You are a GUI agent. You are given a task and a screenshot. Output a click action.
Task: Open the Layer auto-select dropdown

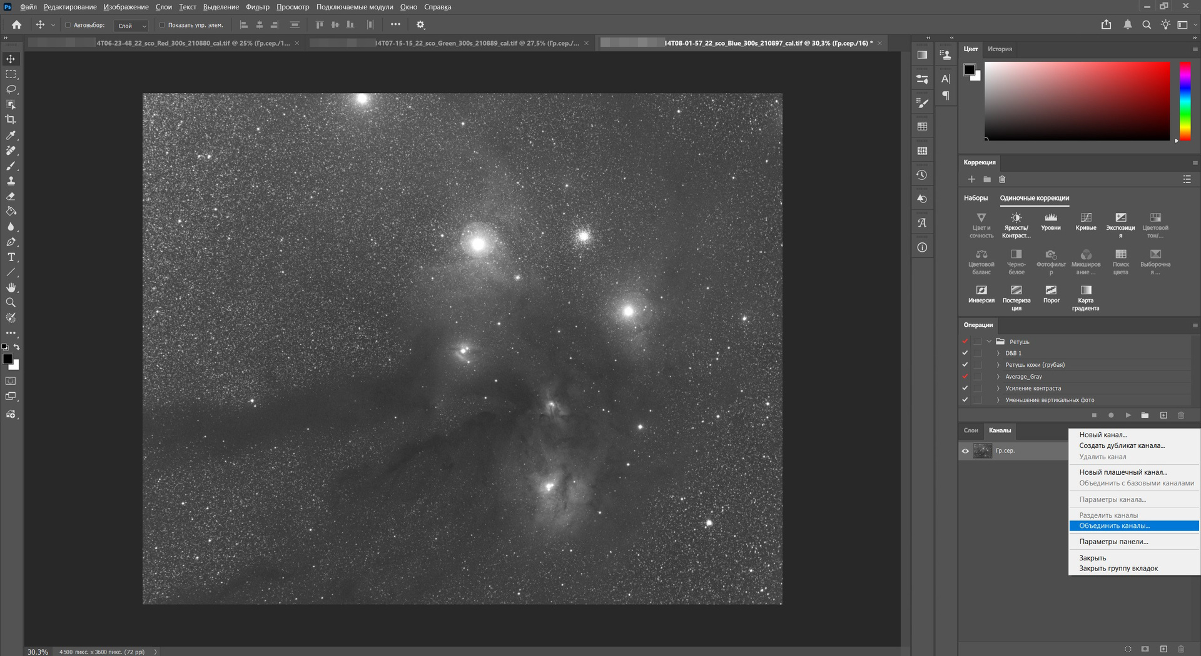coord(133,26)
